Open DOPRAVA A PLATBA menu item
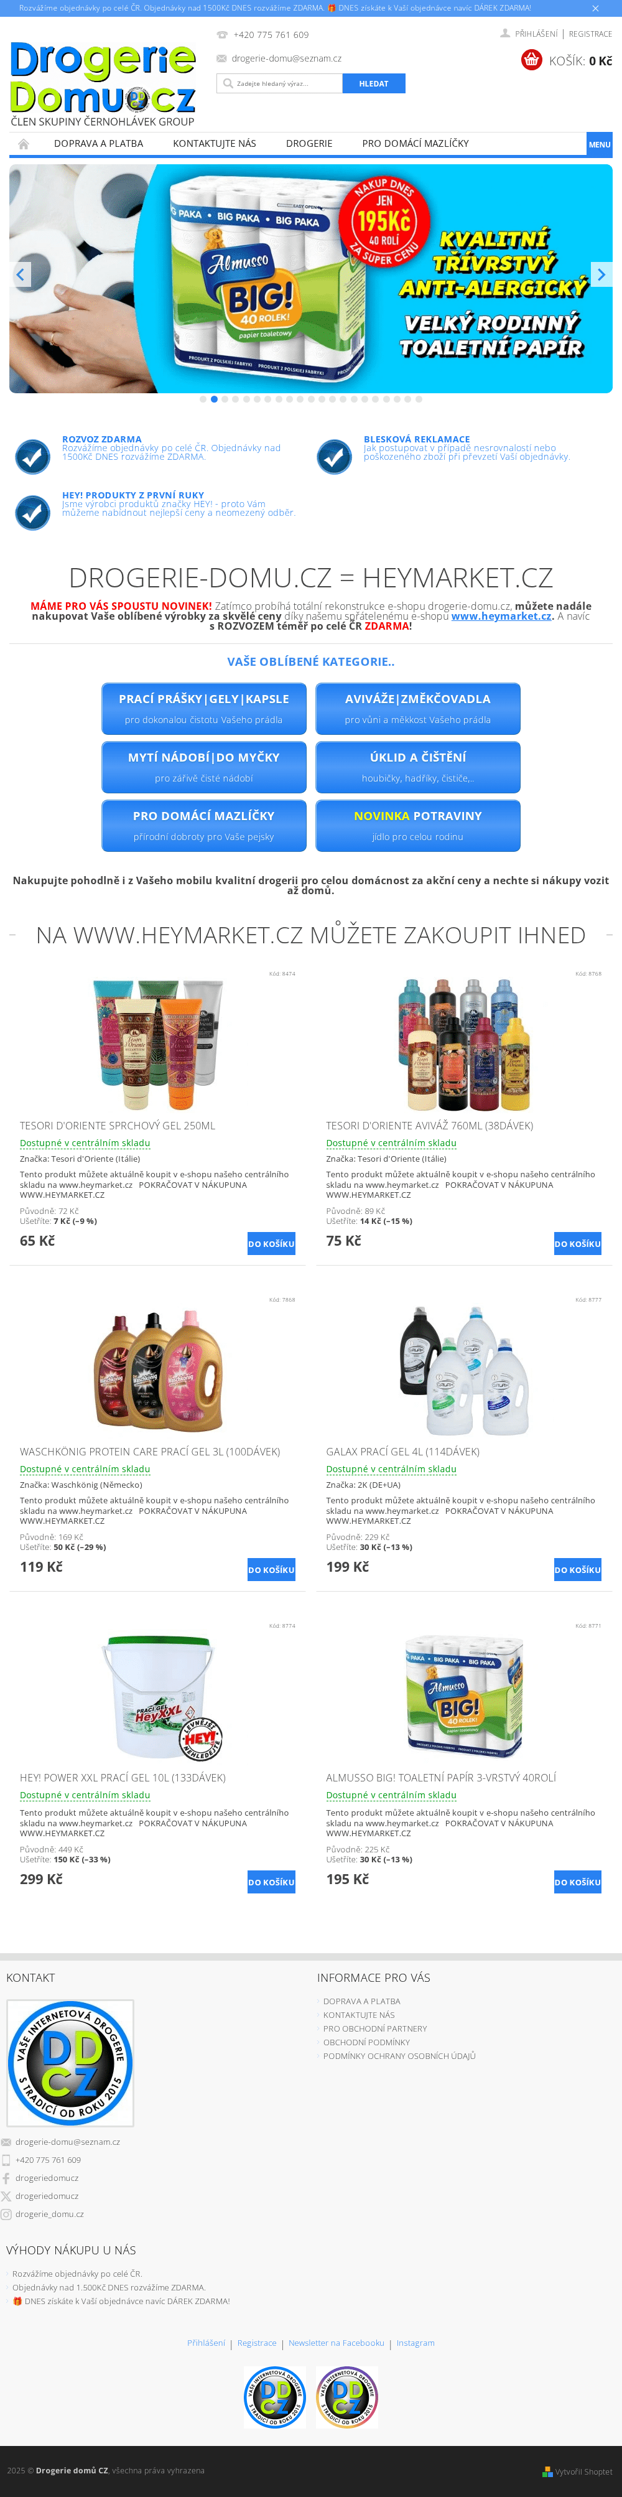 click(x=99, y=144)
